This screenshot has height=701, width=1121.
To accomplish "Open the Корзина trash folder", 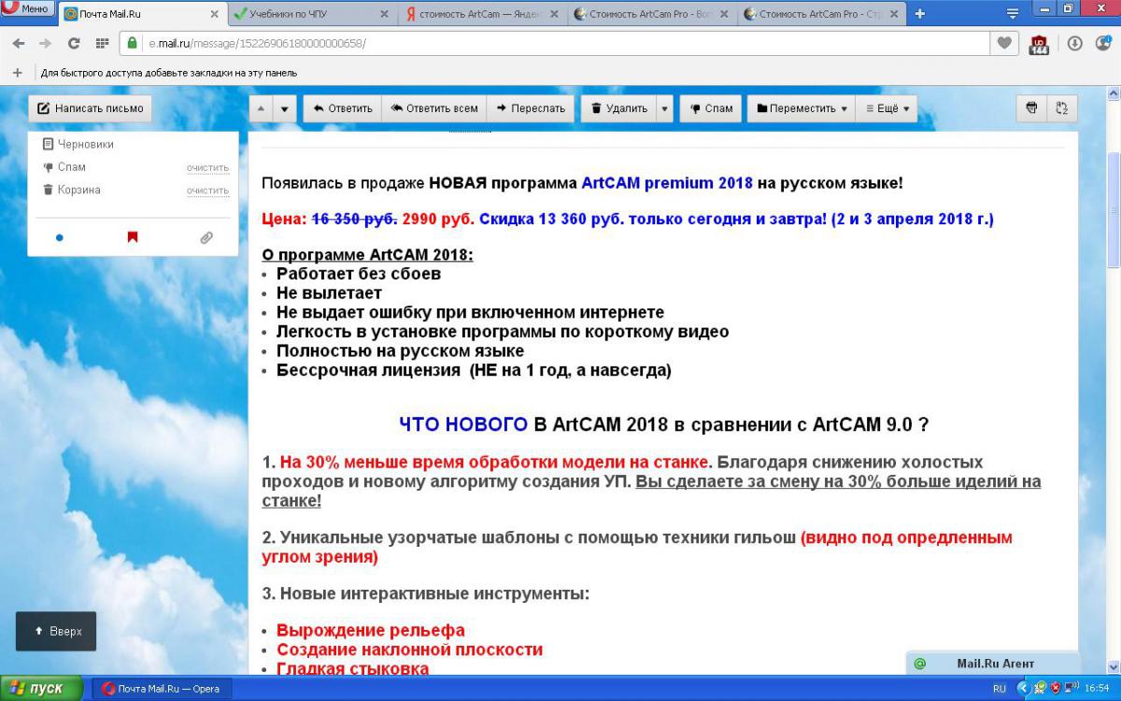I will [71, 190].
